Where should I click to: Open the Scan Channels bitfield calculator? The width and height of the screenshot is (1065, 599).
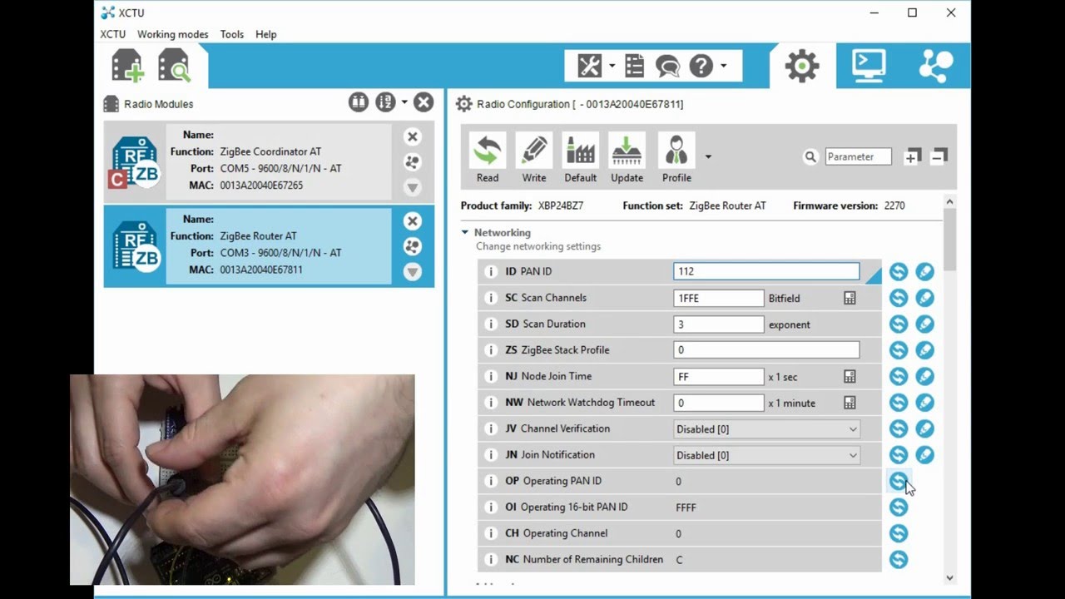click(850, 298)
